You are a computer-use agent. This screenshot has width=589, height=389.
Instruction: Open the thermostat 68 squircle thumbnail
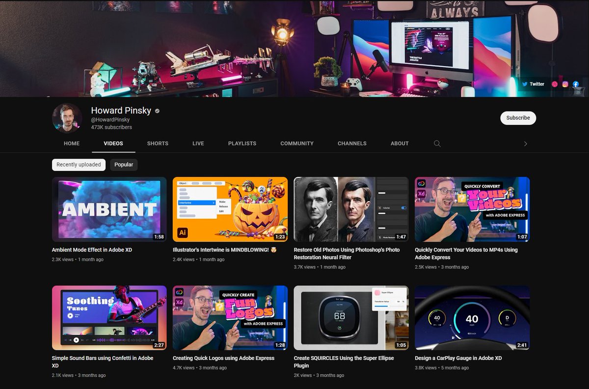pyautogui.click(x=351, y=318)
